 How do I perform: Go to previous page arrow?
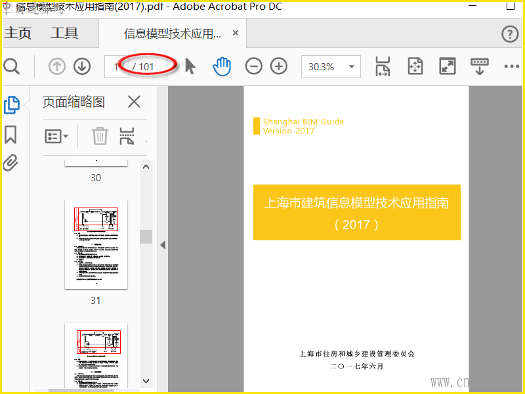(57, 66)
